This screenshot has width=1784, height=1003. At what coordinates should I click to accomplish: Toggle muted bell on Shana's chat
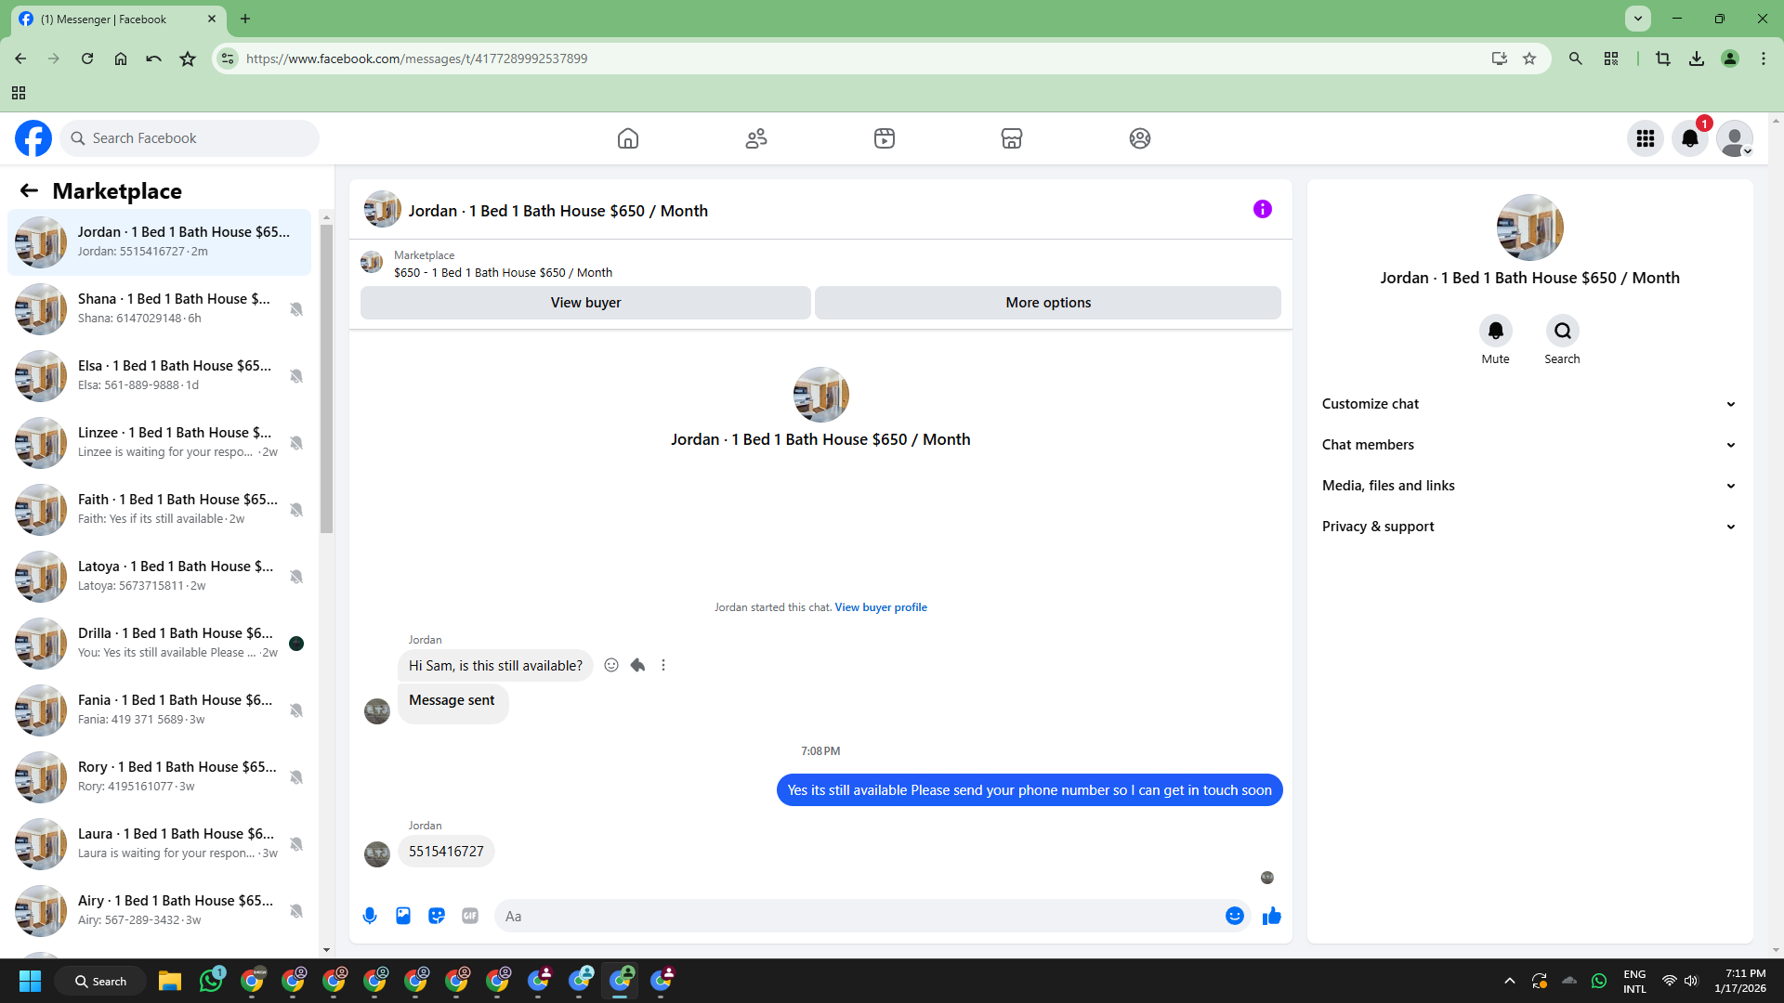click(x=296, y=309)
